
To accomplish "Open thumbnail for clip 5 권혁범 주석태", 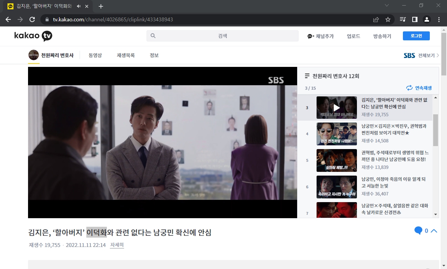I will (x=337, y=160).
